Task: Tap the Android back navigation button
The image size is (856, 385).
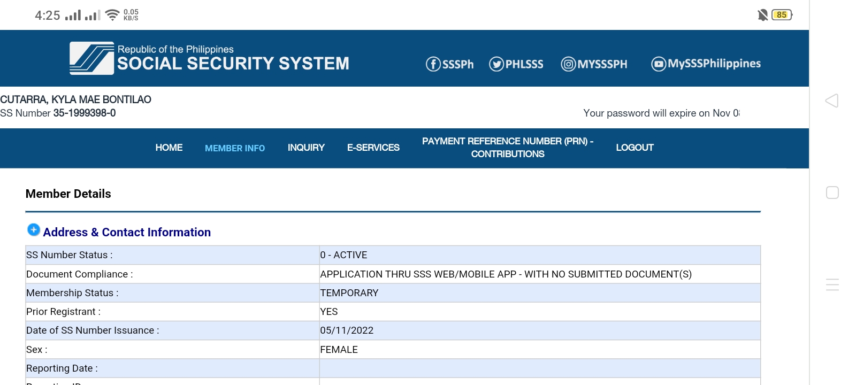Action: [832, 101]
